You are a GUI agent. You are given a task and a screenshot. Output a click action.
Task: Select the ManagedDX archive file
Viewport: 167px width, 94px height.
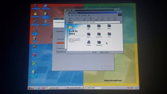(99, 43)
